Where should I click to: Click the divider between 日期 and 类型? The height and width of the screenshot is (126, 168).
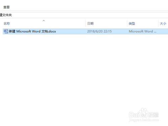tap(127, 24)
